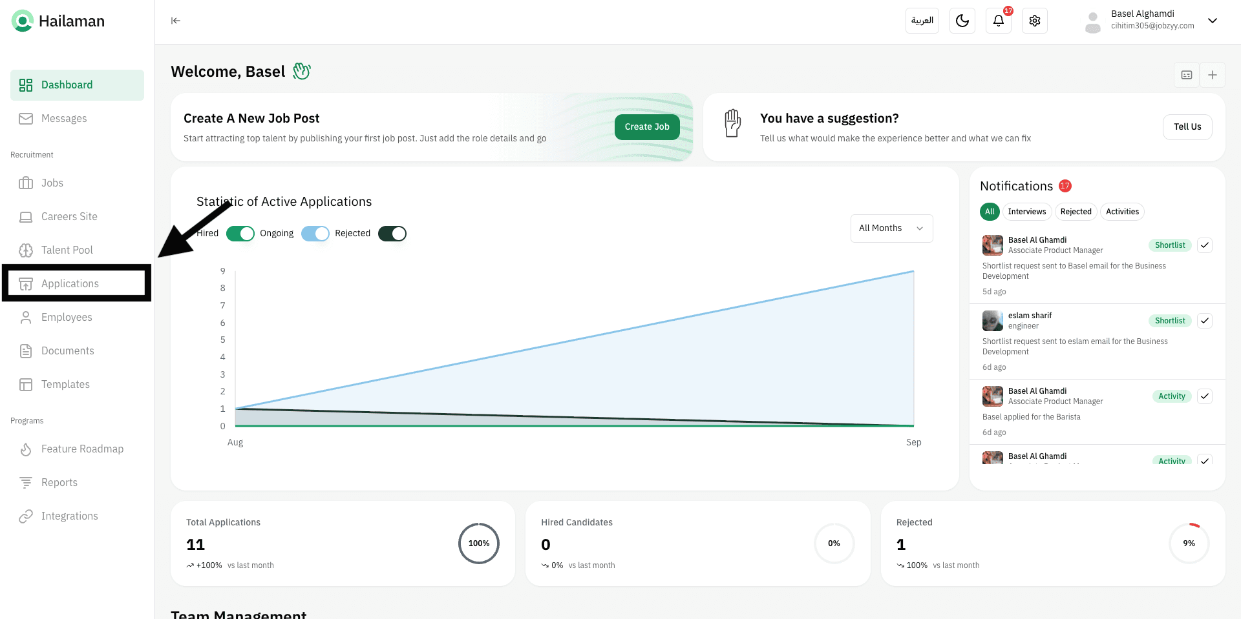Screen dimensions: 1241x619
Task: Toggle the Hired series switch
Action: [x=240, y=234]
